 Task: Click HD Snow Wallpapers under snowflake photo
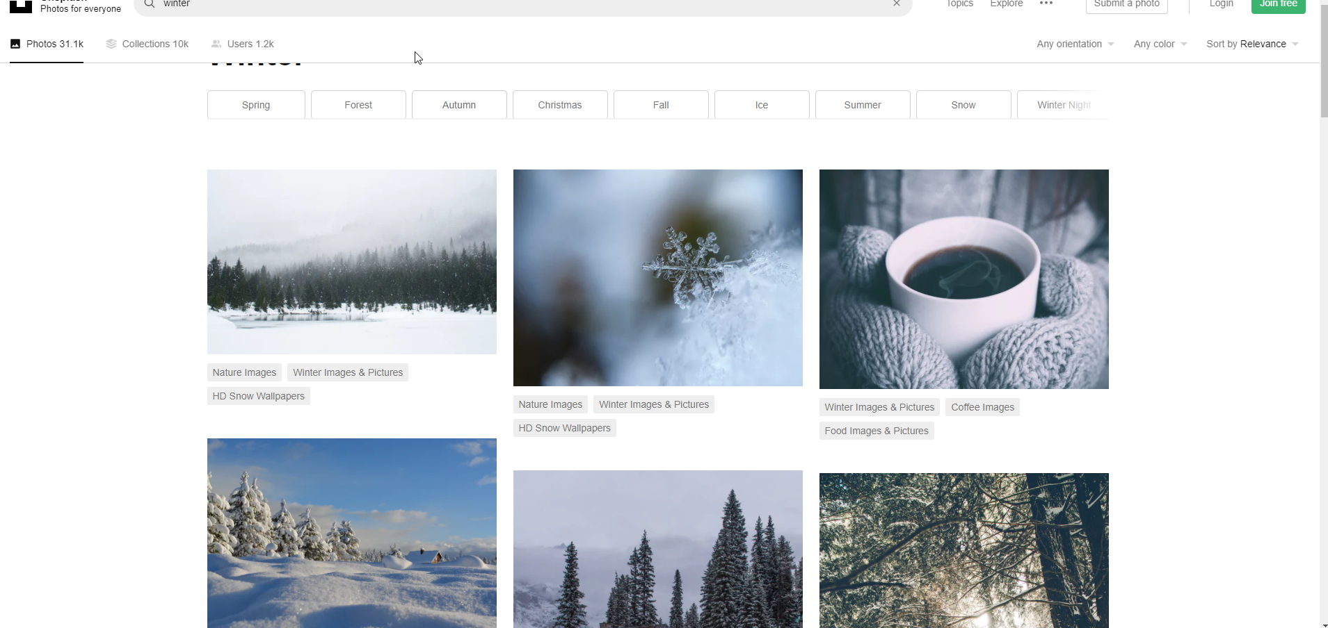coord(565,428)
